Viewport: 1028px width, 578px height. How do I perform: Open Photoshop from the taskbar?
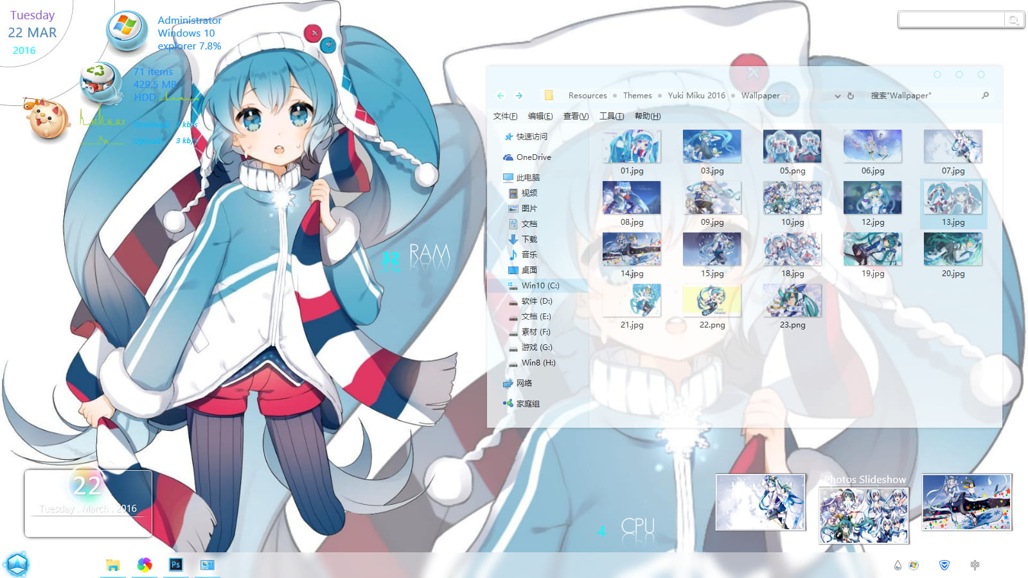pos(175,565)
